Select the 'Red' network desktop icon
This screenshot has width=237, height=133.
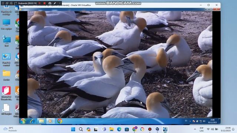(6, 41)
